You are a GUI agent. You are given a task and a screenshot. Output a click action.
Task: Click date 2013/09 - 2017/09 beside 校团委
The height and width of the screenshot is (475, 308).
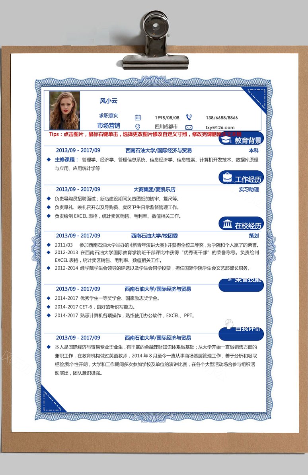point(78,236)
